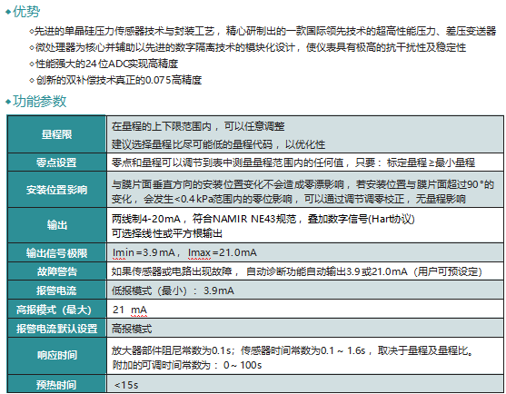Select the 预热时间 header cell
Screen dimensions: 506x394
coord(57,384)
